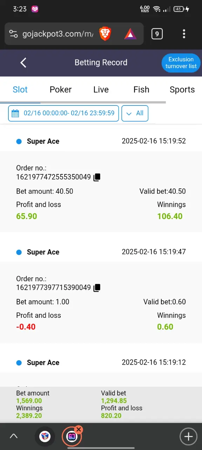Switch to the Poker tab

click(61, 90)
